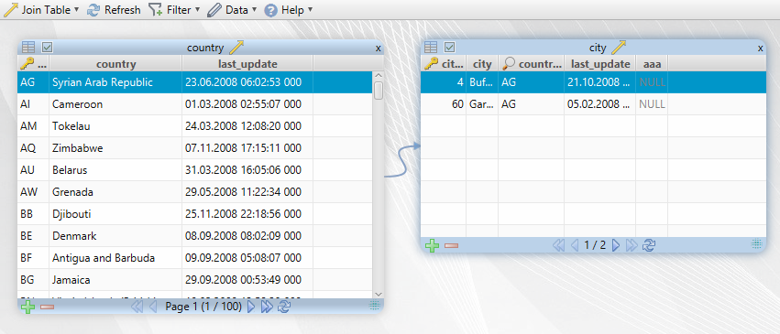The height and width of the screenshot is (334, 780).
Task: Close the city table panel
Action: pyautogui.click(x=760, y=48)
